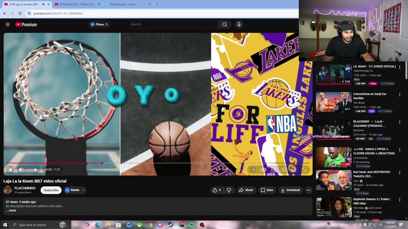Click the youtube.com address bar URL

pyautogui.click(x=58, y=13)
